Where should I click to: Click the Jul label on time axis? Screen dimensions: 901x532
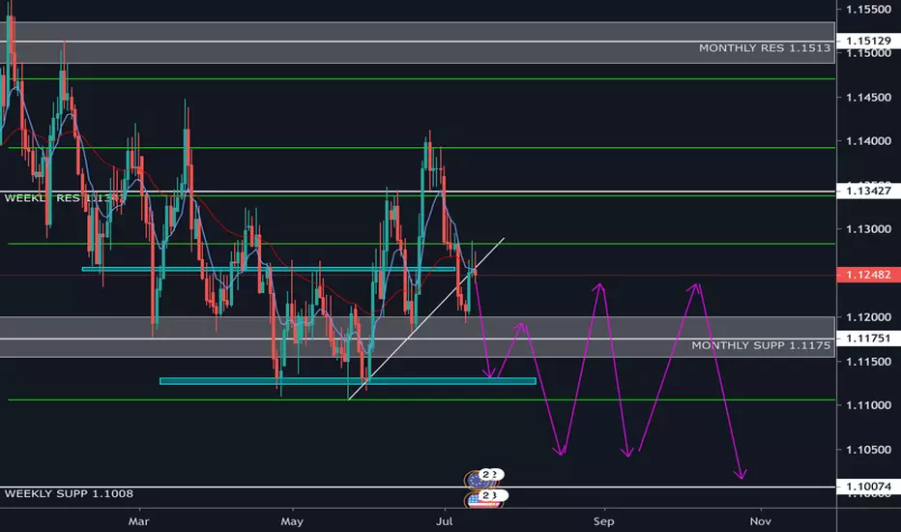tap(444, 521)
